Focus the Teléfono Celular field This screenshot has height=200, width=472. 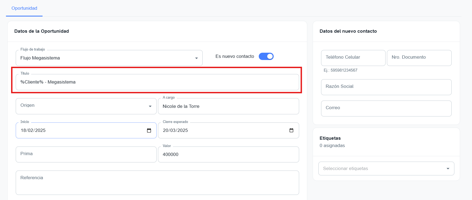tap(353, 58)
